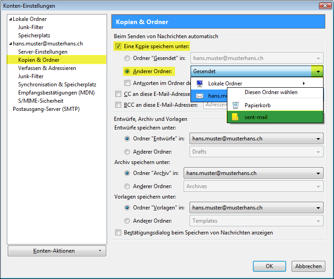334x279 pixels.
Task: Expand the Entwürfe account dropdown
Action: coord(317,139)
